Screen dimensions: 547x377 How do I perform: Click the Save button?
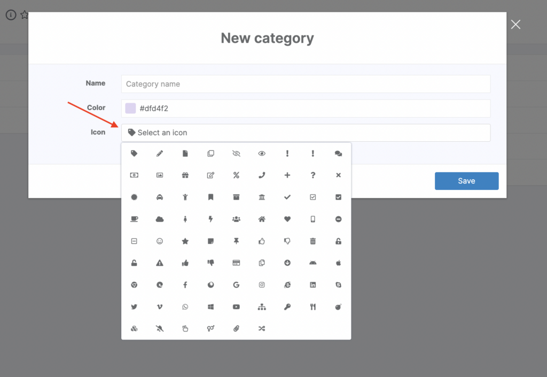[466, 181]
